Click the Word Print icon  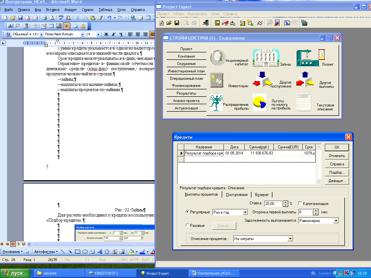(x=44, y=18)
